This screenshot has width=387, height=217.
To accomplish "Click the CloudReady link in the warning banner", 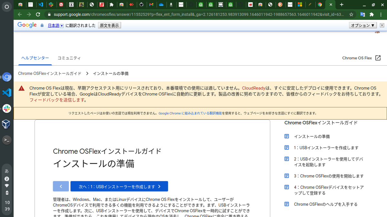I will coord(253,88).
